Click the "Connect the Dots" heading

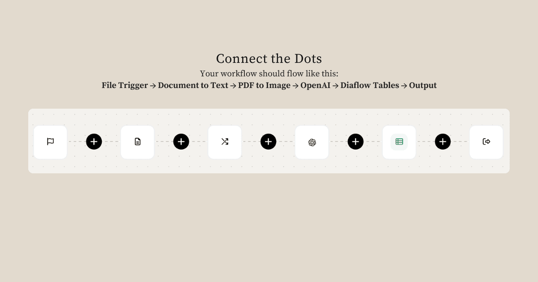click(269, 59)
